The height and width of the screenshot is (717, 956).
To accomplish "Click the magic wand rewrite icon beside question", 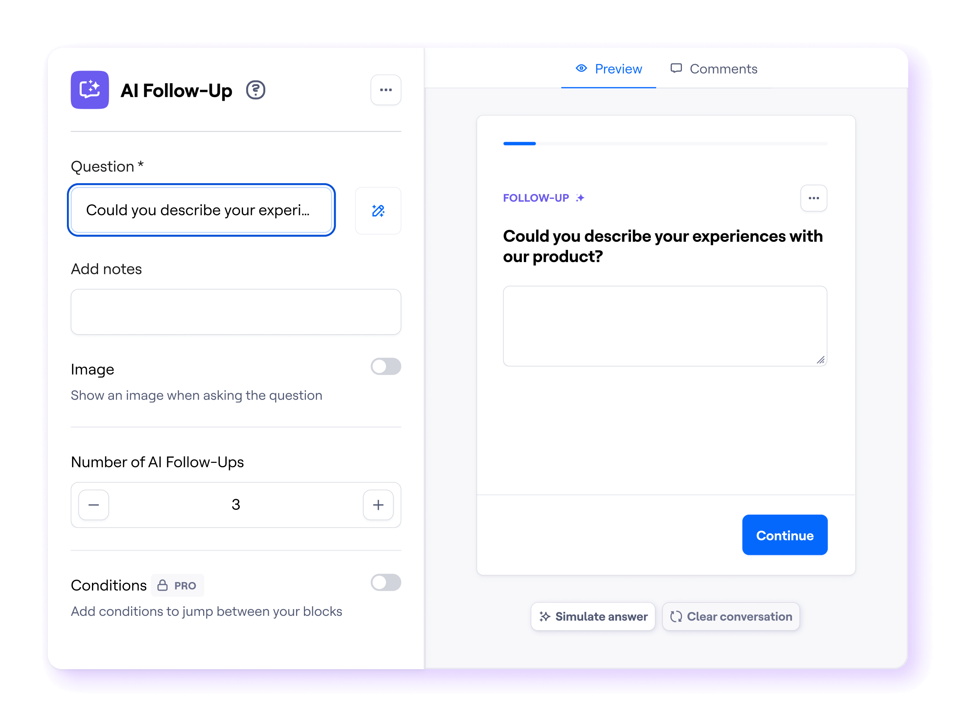I will pos(378,211).
